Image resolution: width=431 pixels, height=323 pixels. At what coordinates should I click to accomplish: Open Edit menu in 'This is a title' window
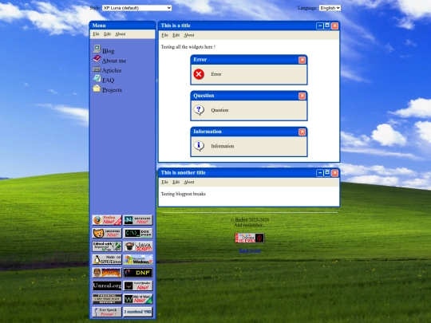click(x=176, y=35)
